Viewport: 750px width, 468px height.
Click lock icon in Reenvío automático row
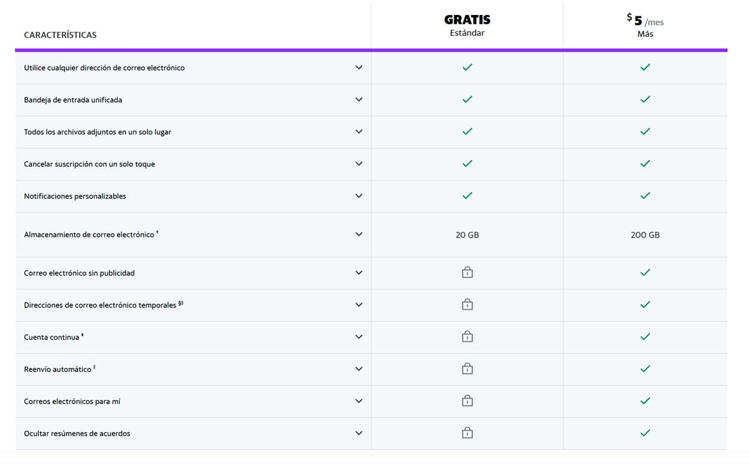[467, 369]
